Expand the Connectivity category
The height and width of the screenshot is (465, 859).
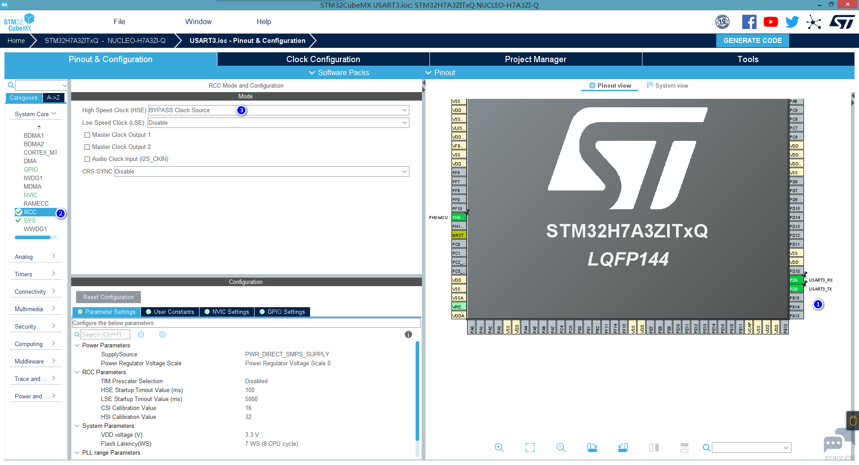(x=35, y=292)
